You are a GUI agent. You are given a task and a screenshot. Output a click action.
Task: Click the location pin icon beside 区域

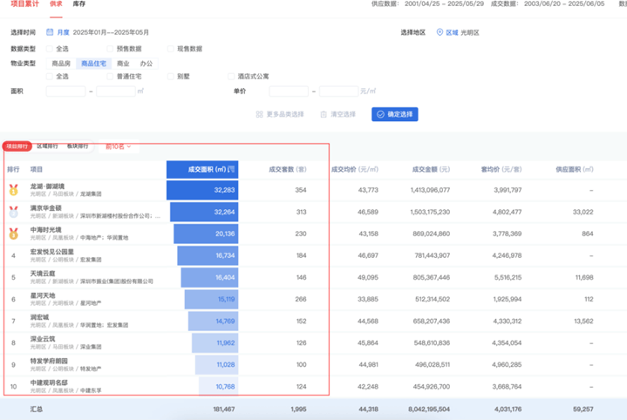point(440,32)
